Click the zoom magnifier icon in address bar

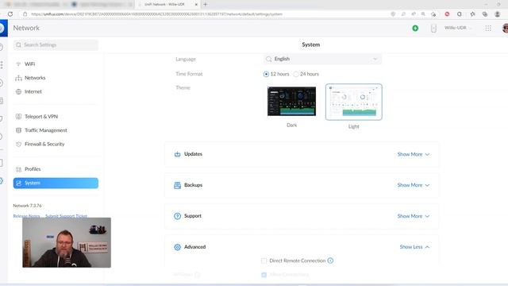pyautogui.click(x=423, y=14)
